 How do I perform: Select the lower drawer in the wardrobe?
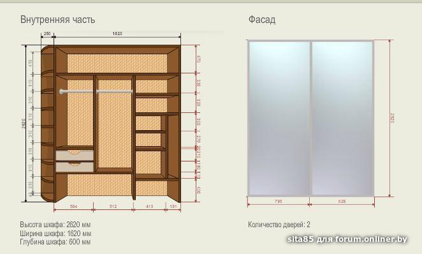tap(75, 167)
